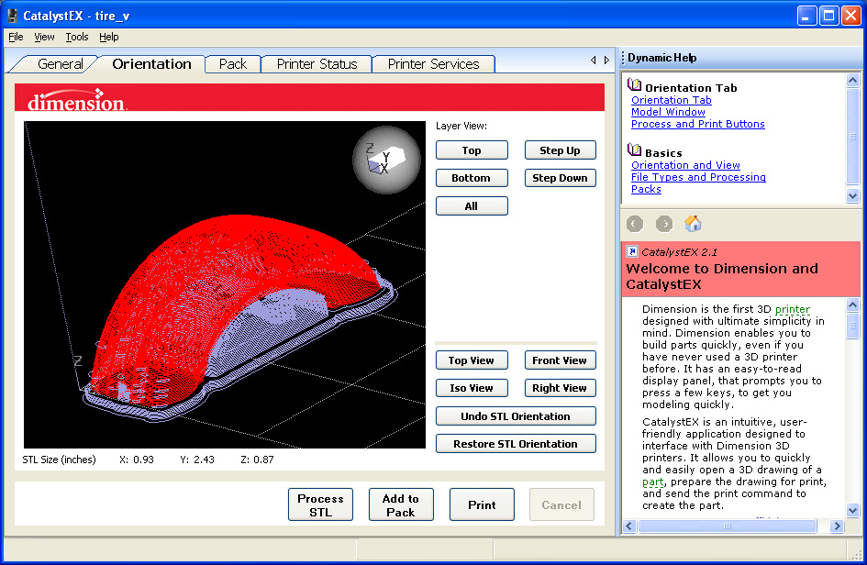Open the Model Window help link
Screen dimensions: 867x565
tap(668, 112)
